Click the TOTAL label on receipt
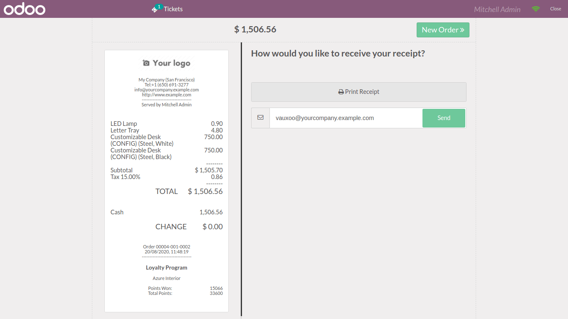 point(167,191)
